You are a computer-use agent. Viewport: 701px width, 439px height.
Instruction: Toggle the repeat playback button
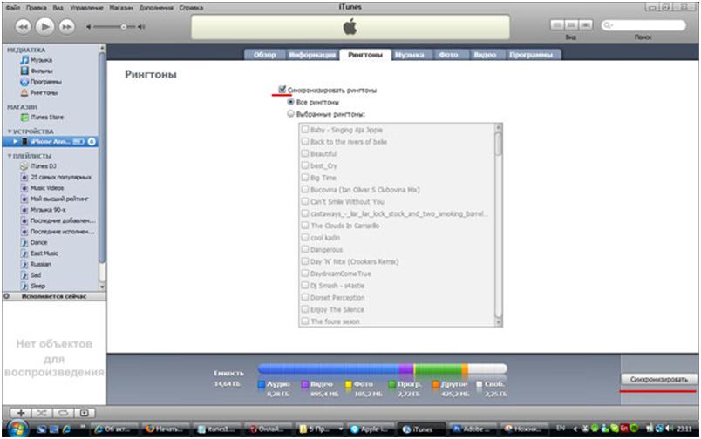62,412
